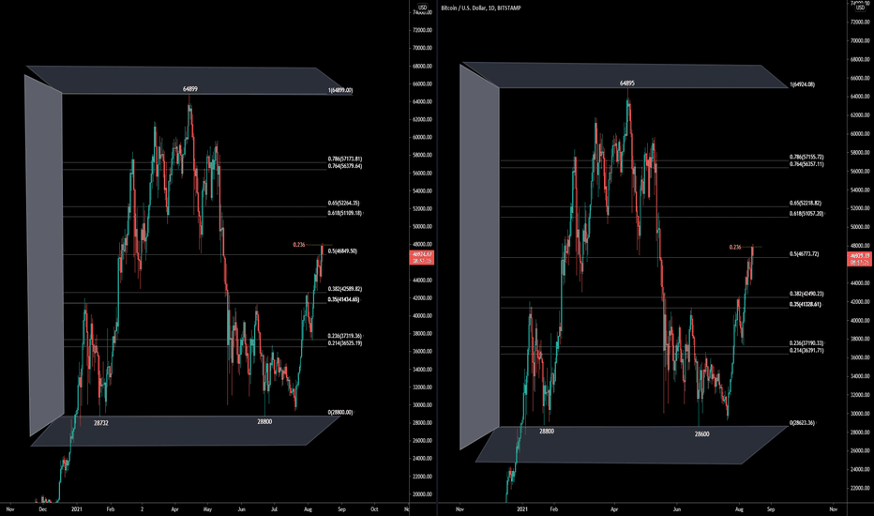Select Fib level label 1(64924.08)
Screen dimensions: 874x516
[x=802, y=84]
